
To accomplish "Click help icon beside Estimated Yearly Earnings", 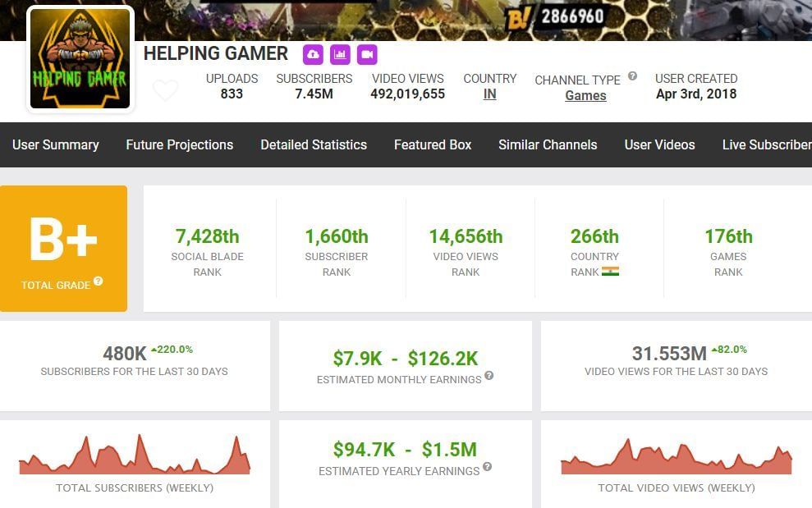I will click(487, 467).
